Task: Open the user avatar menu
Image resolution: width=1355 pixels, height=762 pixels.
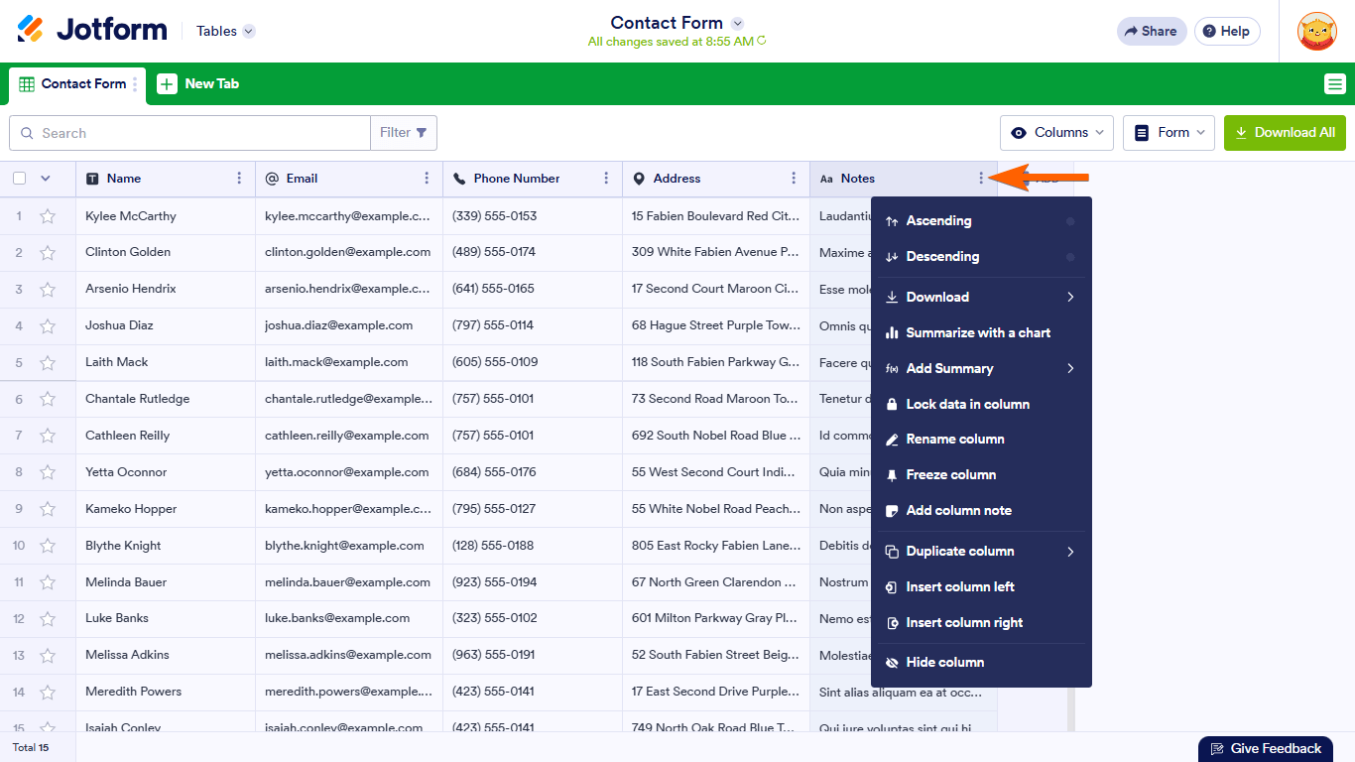Action: click(x=1316, y=31)
